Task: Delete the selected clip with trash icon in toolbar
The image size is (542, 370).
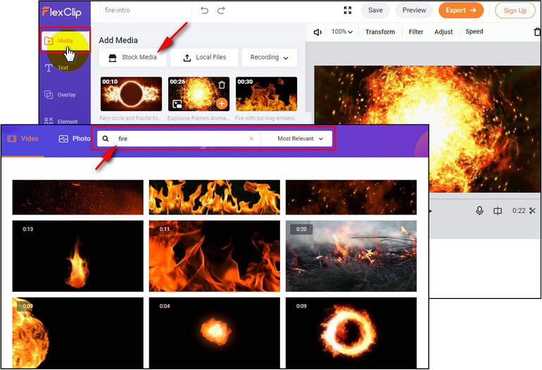Action: coord(538,32)
